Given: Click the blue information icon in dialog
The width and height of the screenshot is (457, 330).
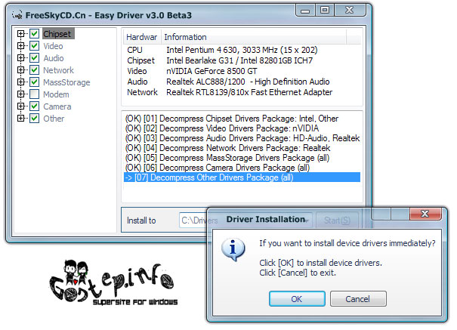Looking at the screenshot, I should tap(233, 250).
